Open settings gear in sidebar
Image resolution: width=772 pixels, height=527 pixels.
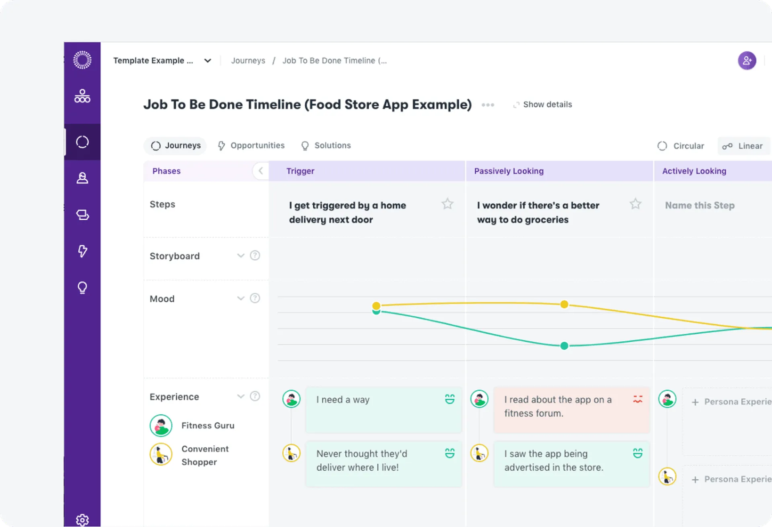(x=82, y=520)
